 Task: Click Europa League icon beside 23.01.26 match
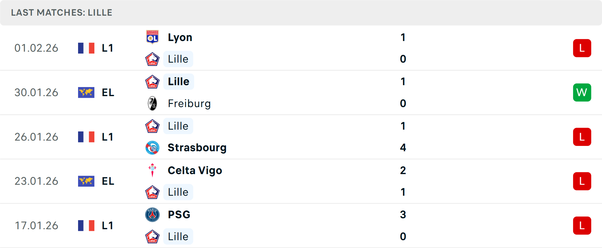coord(86,181)
